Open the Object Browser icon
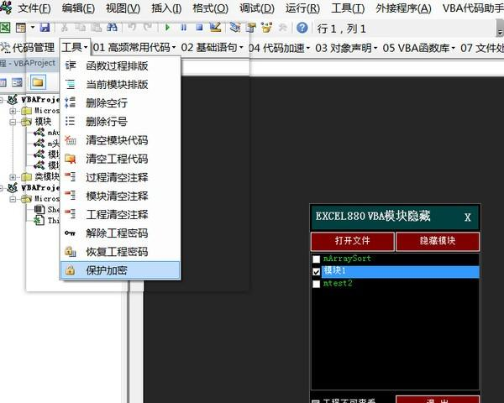Image resolution: width=504 pixels, height=403 pixels. point(266,28)
